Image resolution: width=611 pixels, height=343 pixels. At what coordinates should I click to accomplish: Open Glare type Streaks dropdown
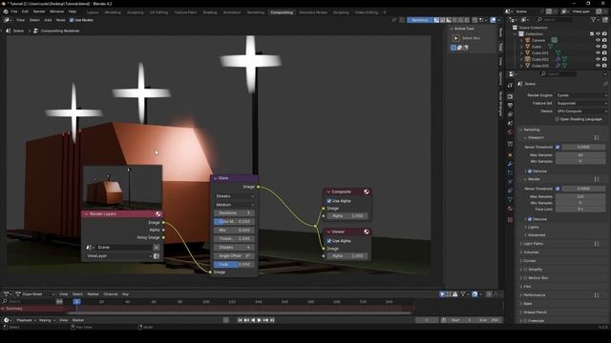pos(235,196)
